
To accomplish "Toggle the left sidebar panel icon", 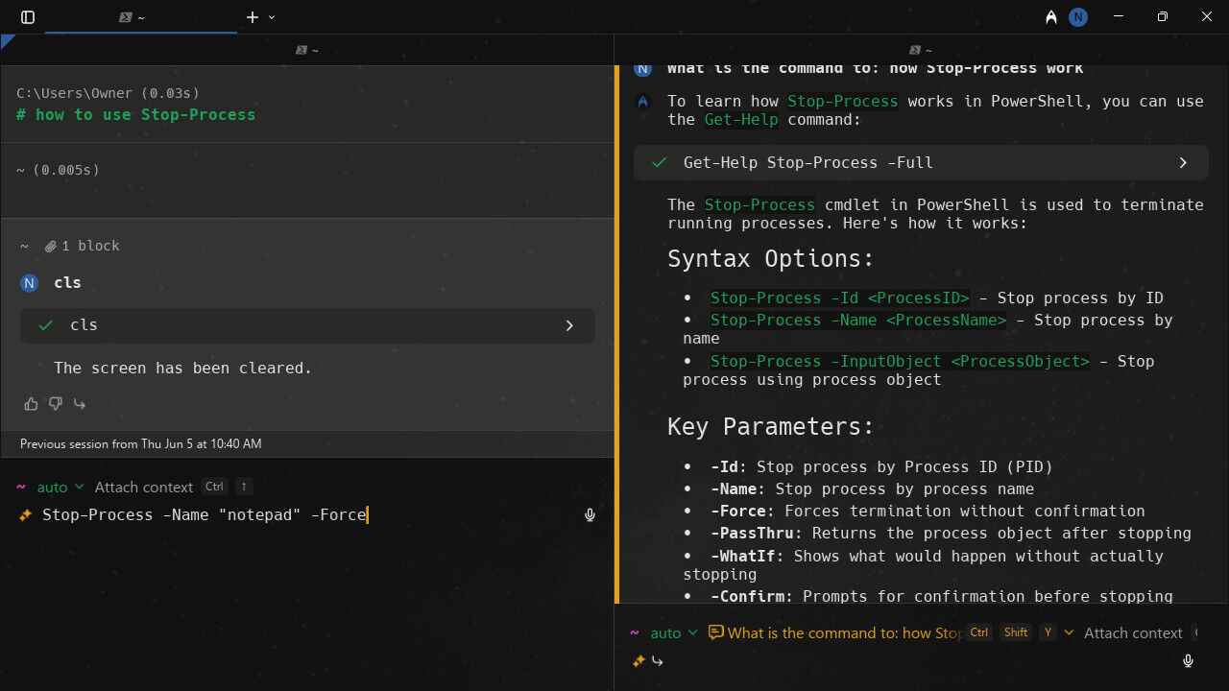I will tap(28, 17).
